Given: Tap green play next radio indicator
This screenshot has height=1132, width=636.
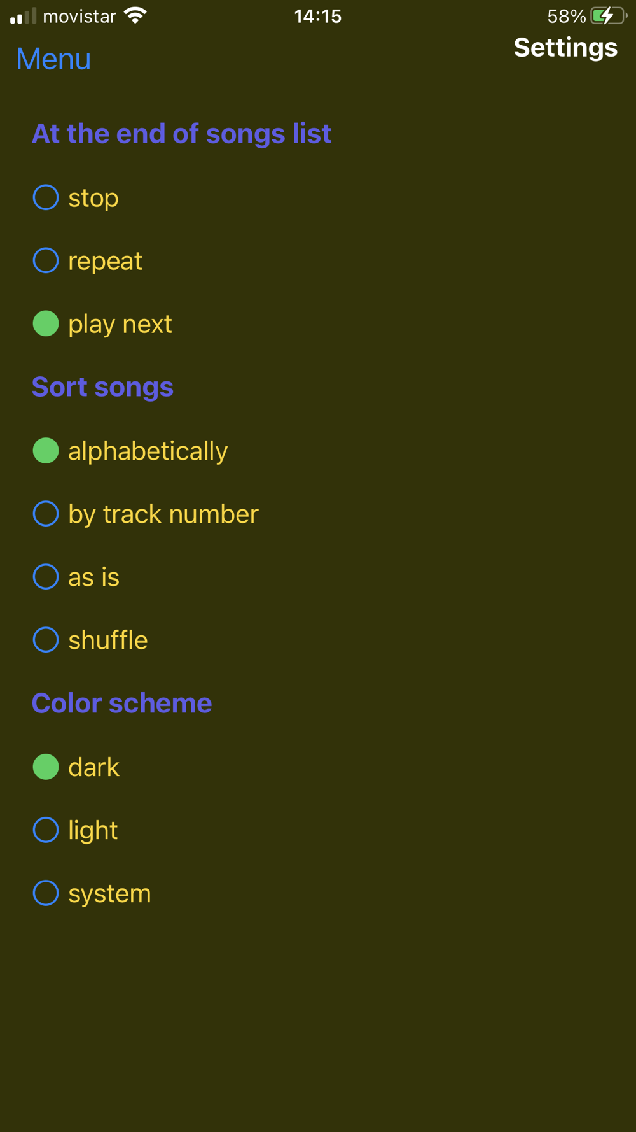Looking at the screenshot, I should pyautogui.click(x=46, y=323).
